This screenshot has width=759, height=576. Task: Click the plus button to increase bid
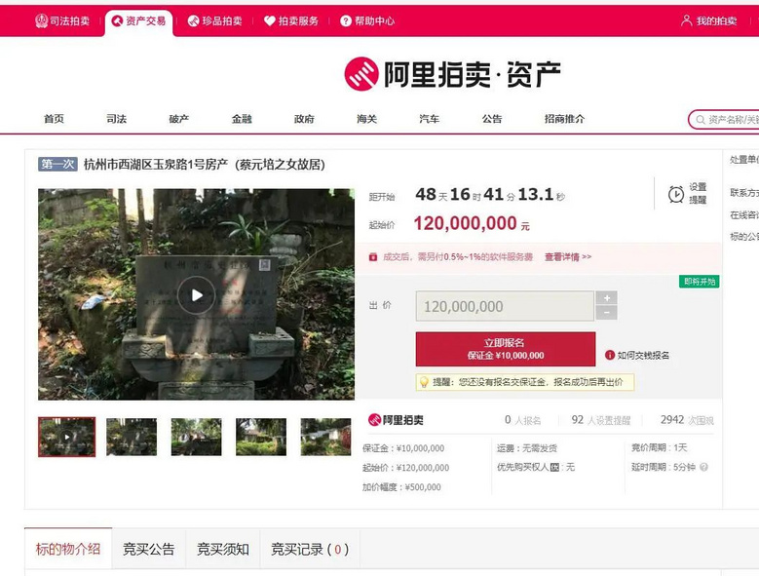(x=606, y=298)
